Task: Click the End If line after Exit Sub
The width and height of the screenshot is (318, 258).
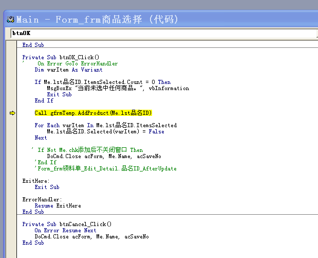Action: click(x=44, y=100)
